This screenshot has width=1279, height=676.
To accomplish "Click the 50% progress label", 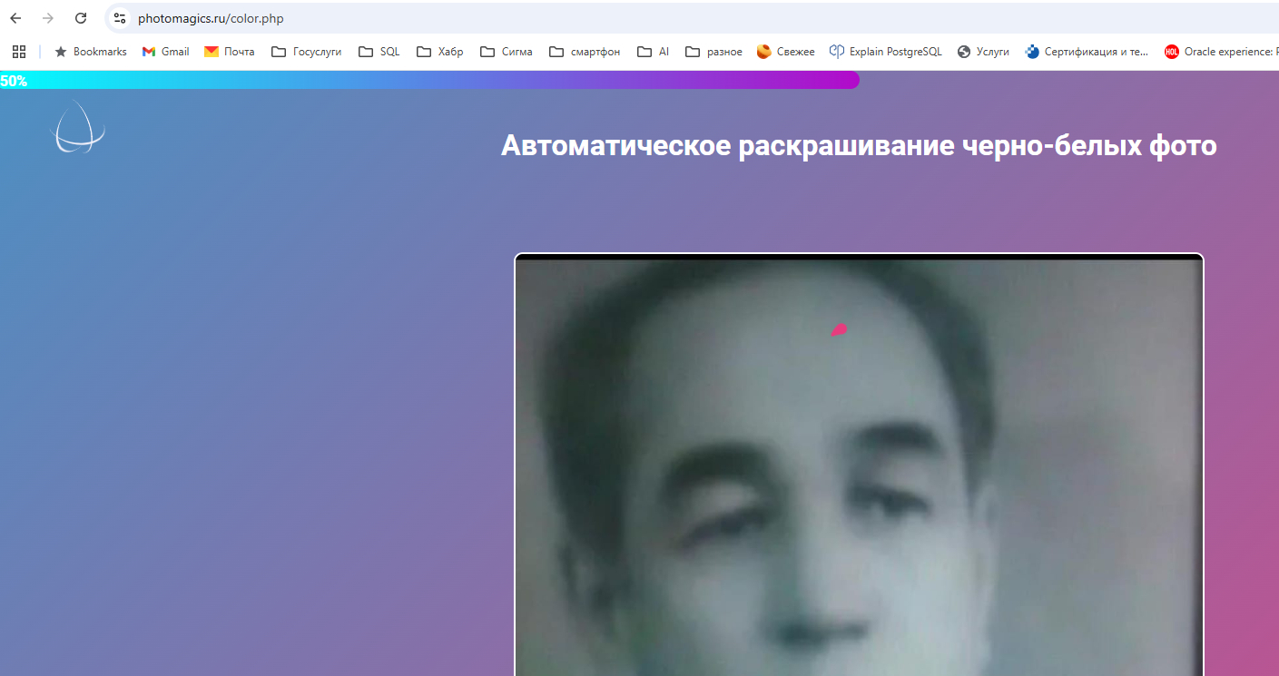I will coord(14,81).
